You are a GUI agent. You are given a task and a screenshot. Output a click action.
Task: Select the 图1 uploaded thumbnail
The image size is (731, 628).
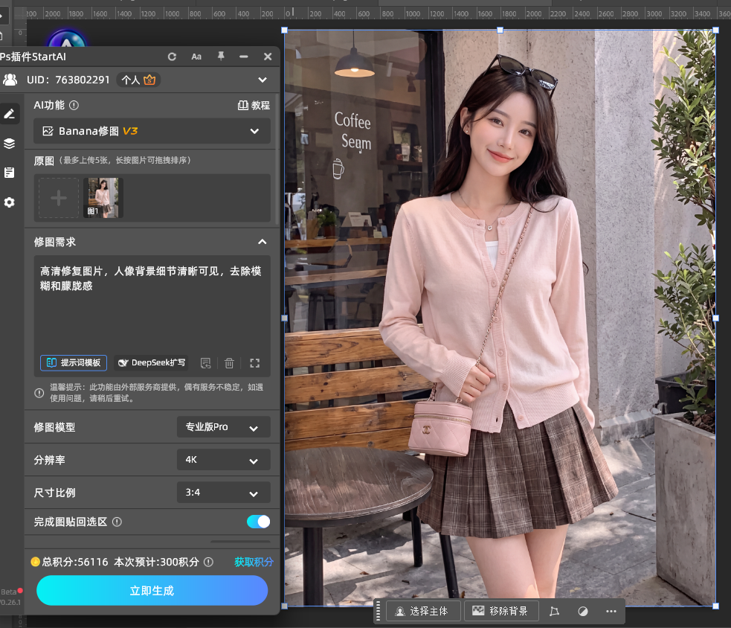coord(103,198)
